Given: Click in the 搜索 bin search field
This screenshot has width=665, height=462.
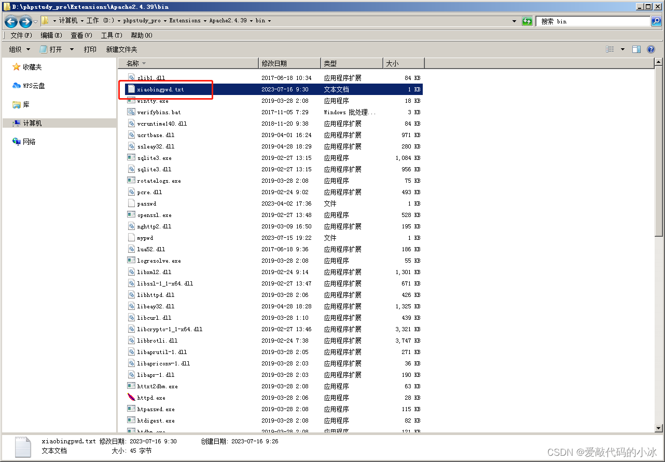Looking at the screenshot, I should (x=593, y=21).
